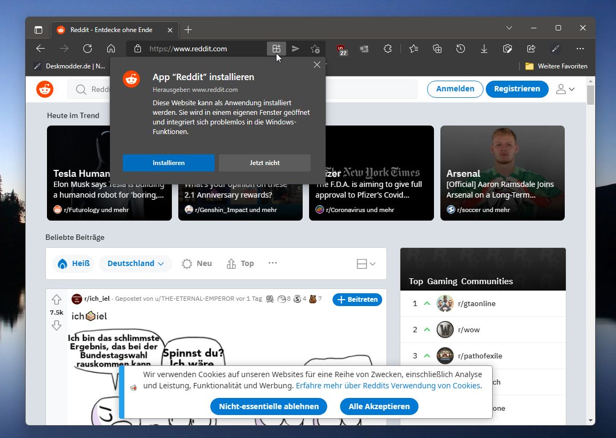Screen dimensions: 616x438
Task: Sort posts by Top
Action: (x=240, y=263)
